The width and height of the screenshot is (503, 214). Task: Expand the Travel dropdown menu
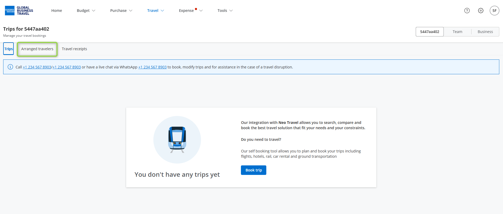156,11
